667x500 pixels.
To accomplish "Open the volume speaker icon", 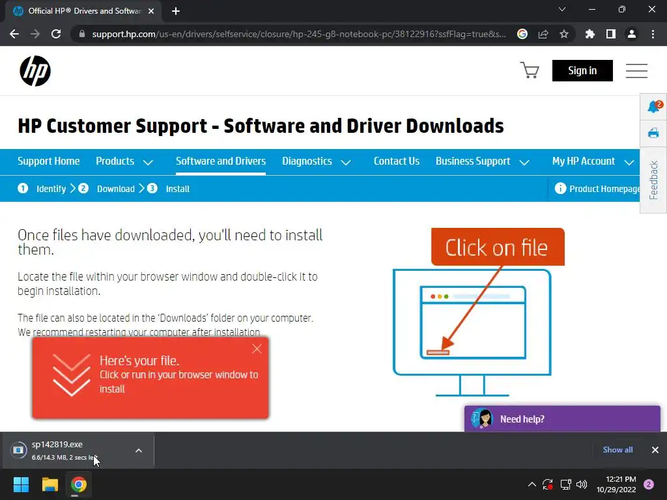I will [582, 484].
